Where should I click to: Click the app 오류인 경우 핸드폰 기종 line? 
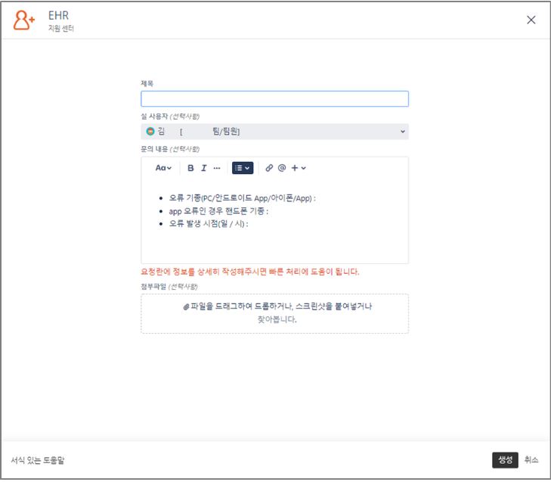click(218, 211)
